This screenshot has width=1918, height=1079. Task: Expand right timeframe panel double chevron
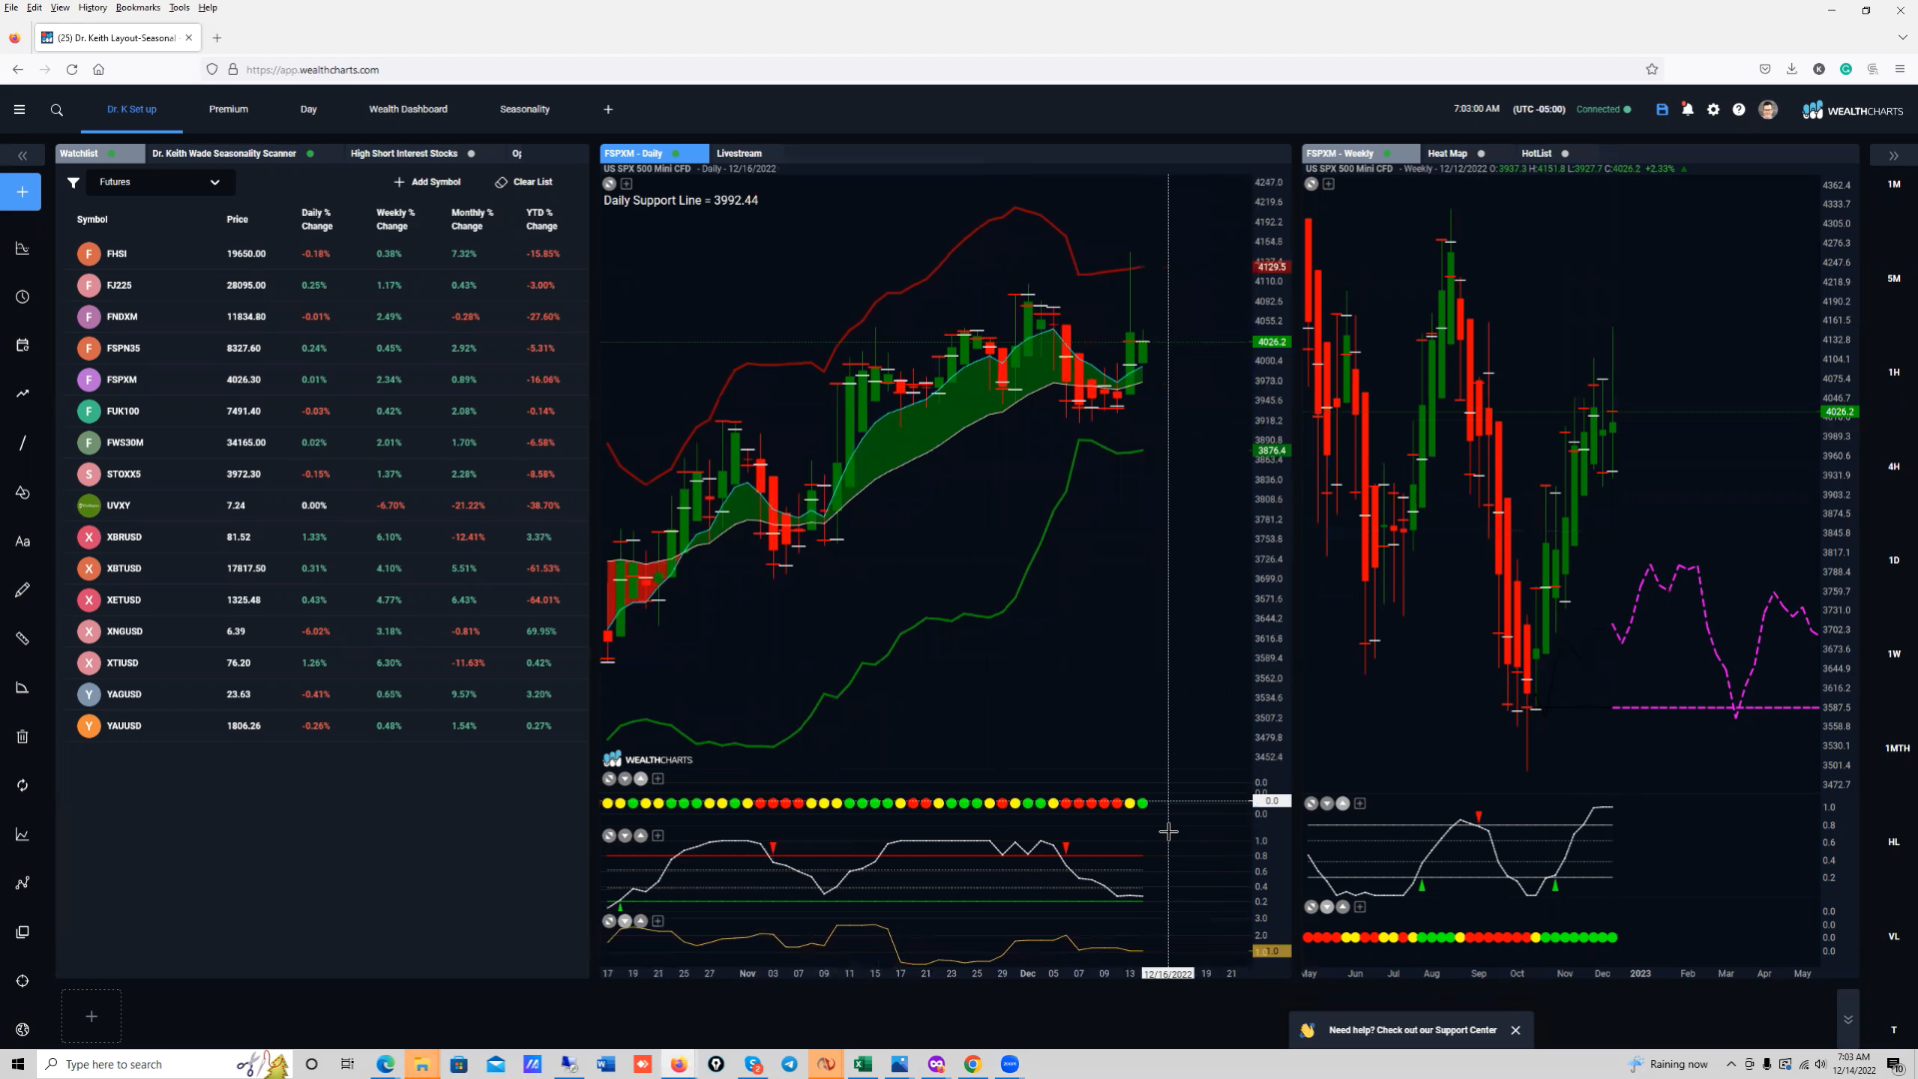coord(1893,156)
